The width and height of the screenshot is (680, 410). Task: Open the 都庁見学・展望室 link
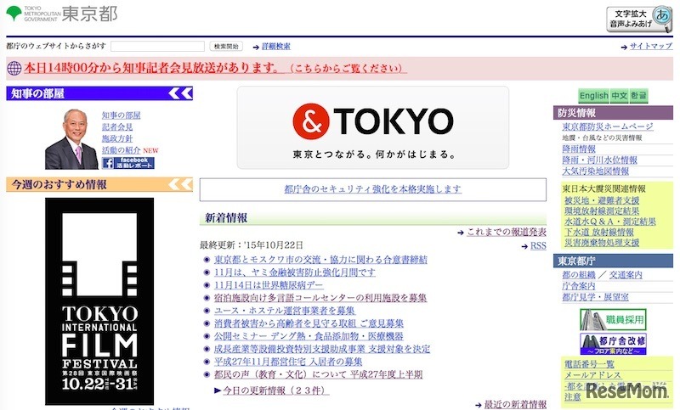[x=595, y=297]
